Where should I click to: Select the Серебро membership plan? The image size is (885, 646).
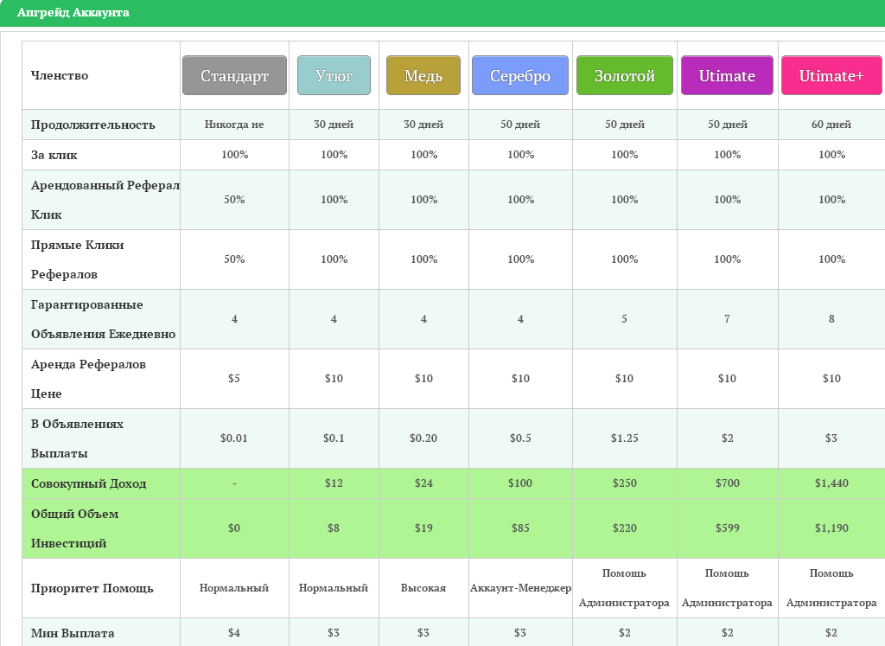[519, 75]
